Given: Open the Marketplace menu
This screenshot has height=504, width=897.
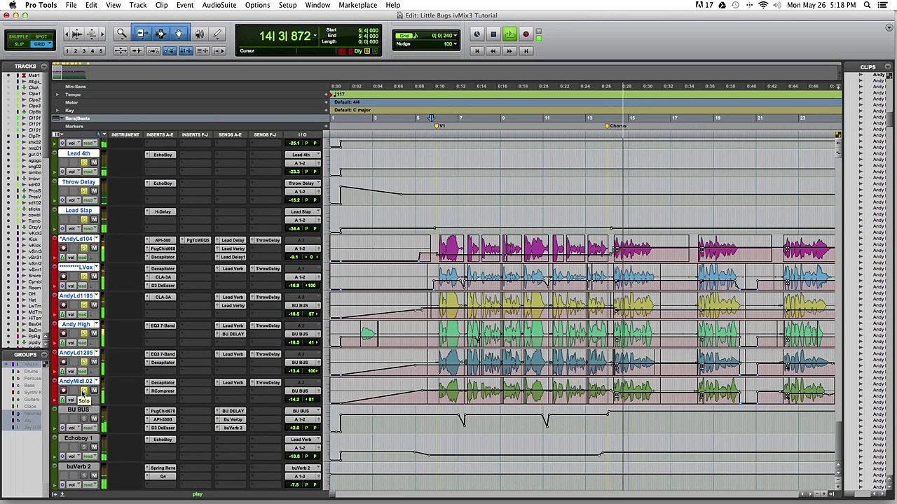Looking at the screenshot, I should point(357,5).
